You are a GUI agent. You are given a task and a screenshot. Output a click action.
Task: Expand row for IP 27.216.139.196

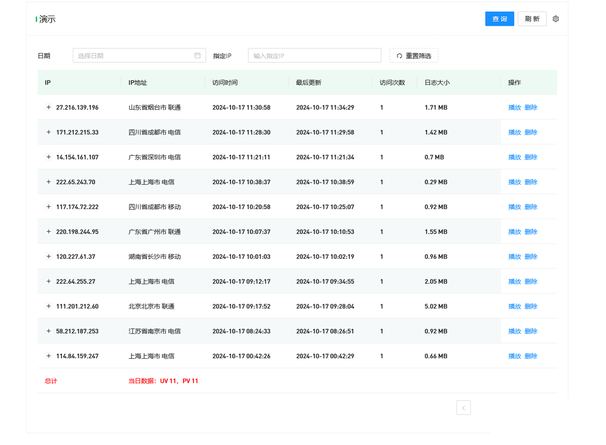pyautogui.click(x=48, y=107)
